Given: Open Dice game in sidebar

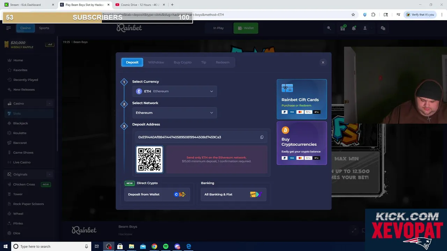Looking at the screenshot, I should click(17, 233).
